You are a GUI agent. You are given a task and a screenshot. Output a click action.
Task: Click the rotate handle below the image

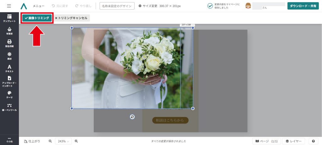(x=132, y=117)
